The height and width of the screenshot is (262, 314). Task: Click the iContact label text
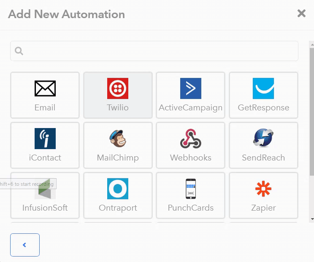(x=45, y=158)
